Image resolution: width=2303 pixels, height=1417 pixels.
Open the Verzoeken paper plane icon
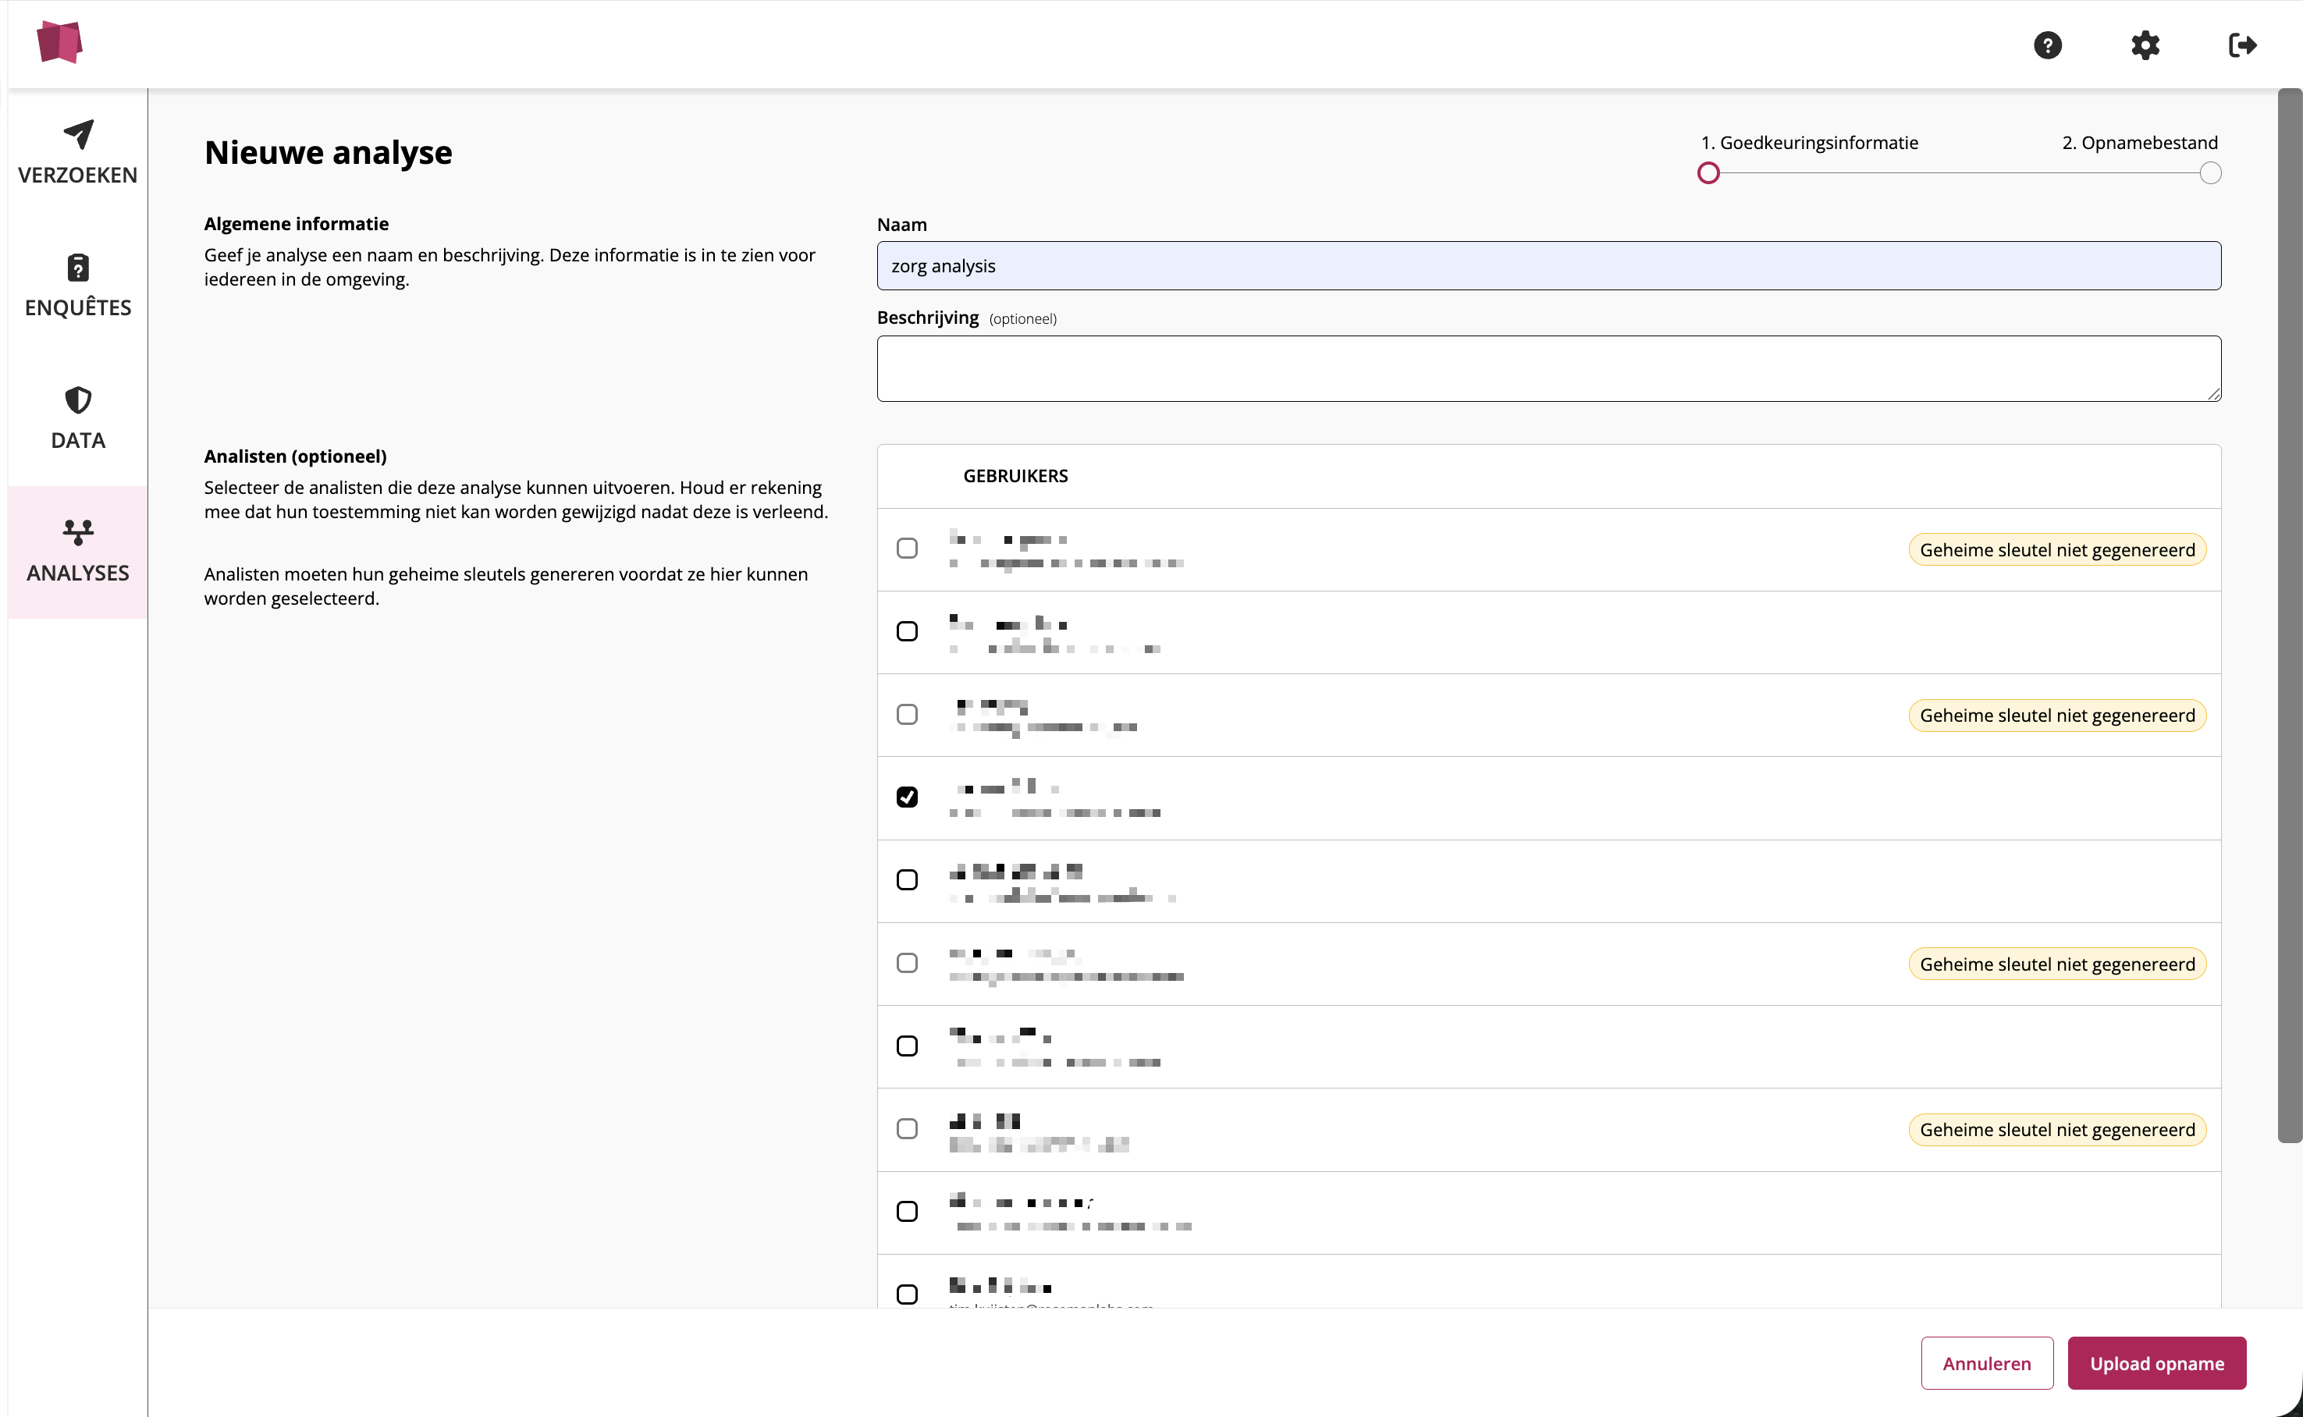(78, 135)
